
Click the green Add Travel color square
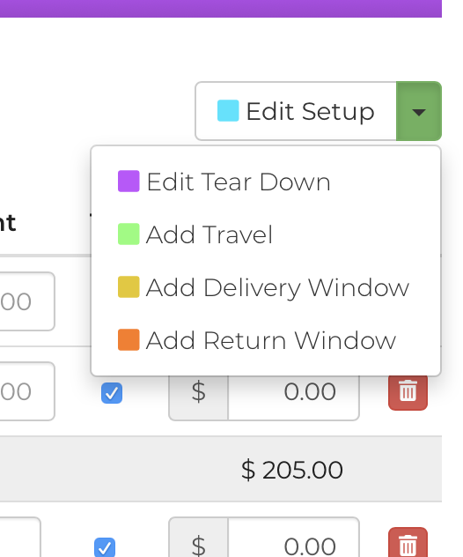129,234
